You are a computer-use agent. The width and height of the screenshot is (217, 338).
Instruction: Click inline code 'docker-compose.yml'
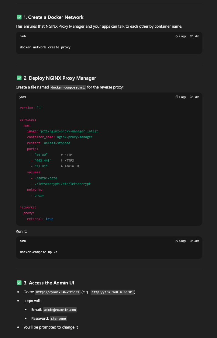[x=68, y=87]
